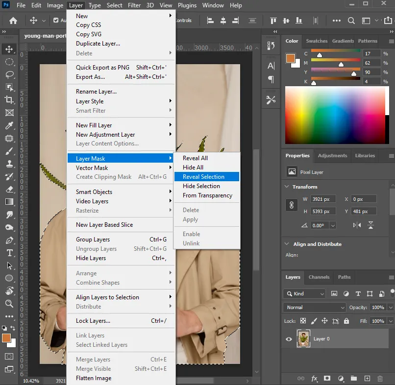
Task: Toggle the Auto-Select checkbox in options bar
Action: (x=56, y=21)
